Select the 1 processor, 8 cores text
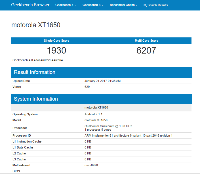 [x=98, y=130]
